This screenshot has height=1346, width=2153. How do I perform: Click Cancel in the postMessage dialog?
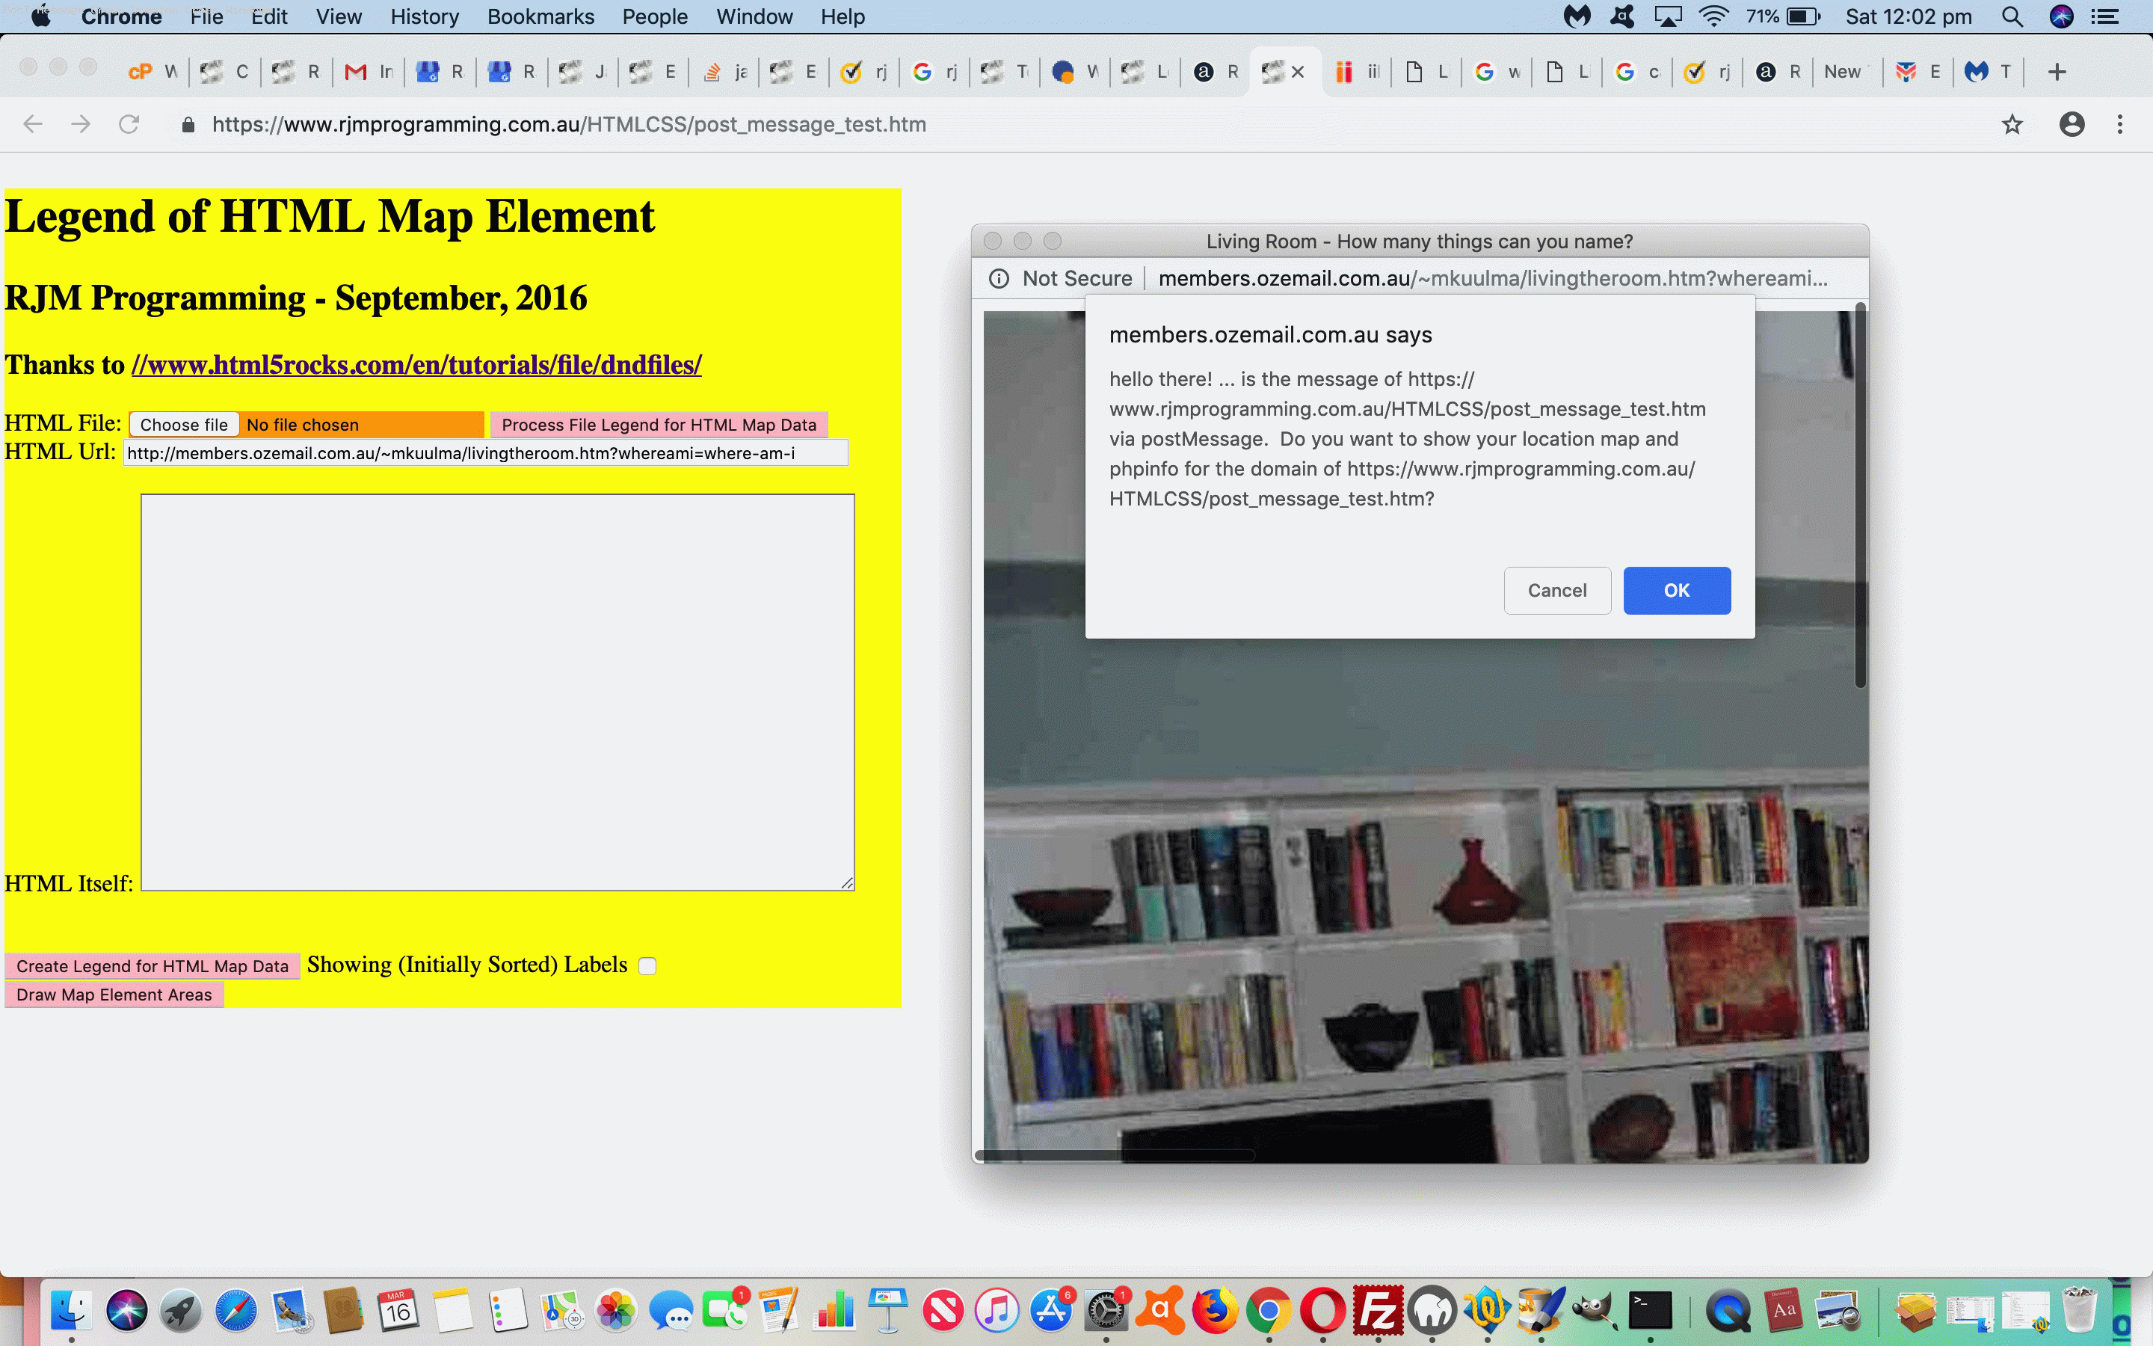(x=1558, y=589)
